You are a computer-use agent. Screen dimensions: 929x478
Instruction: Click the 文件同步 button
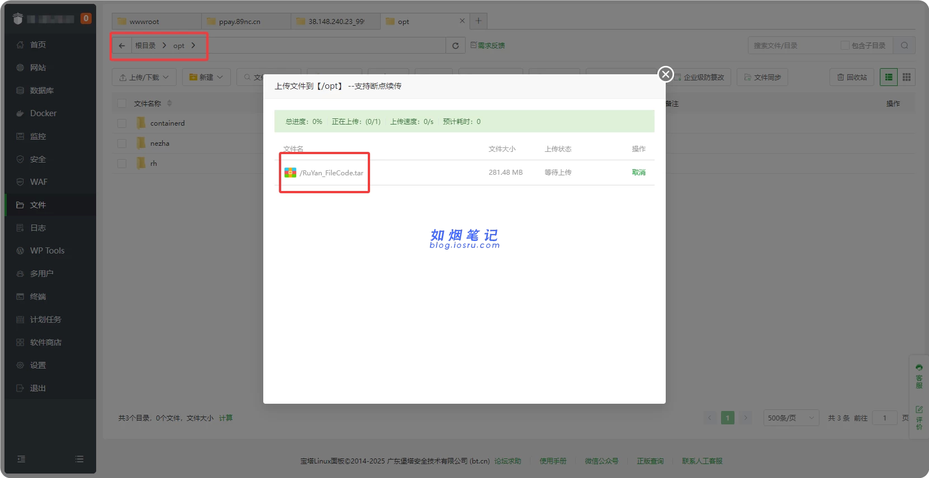coord(762,77)
